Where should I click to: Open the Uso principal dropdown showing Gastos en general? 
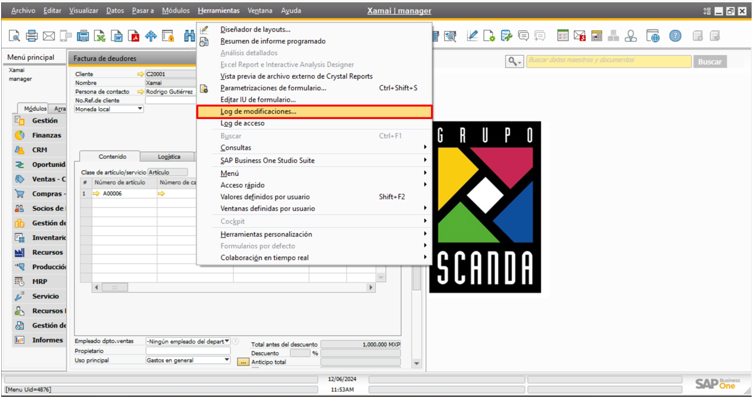(x=227, y=360)
